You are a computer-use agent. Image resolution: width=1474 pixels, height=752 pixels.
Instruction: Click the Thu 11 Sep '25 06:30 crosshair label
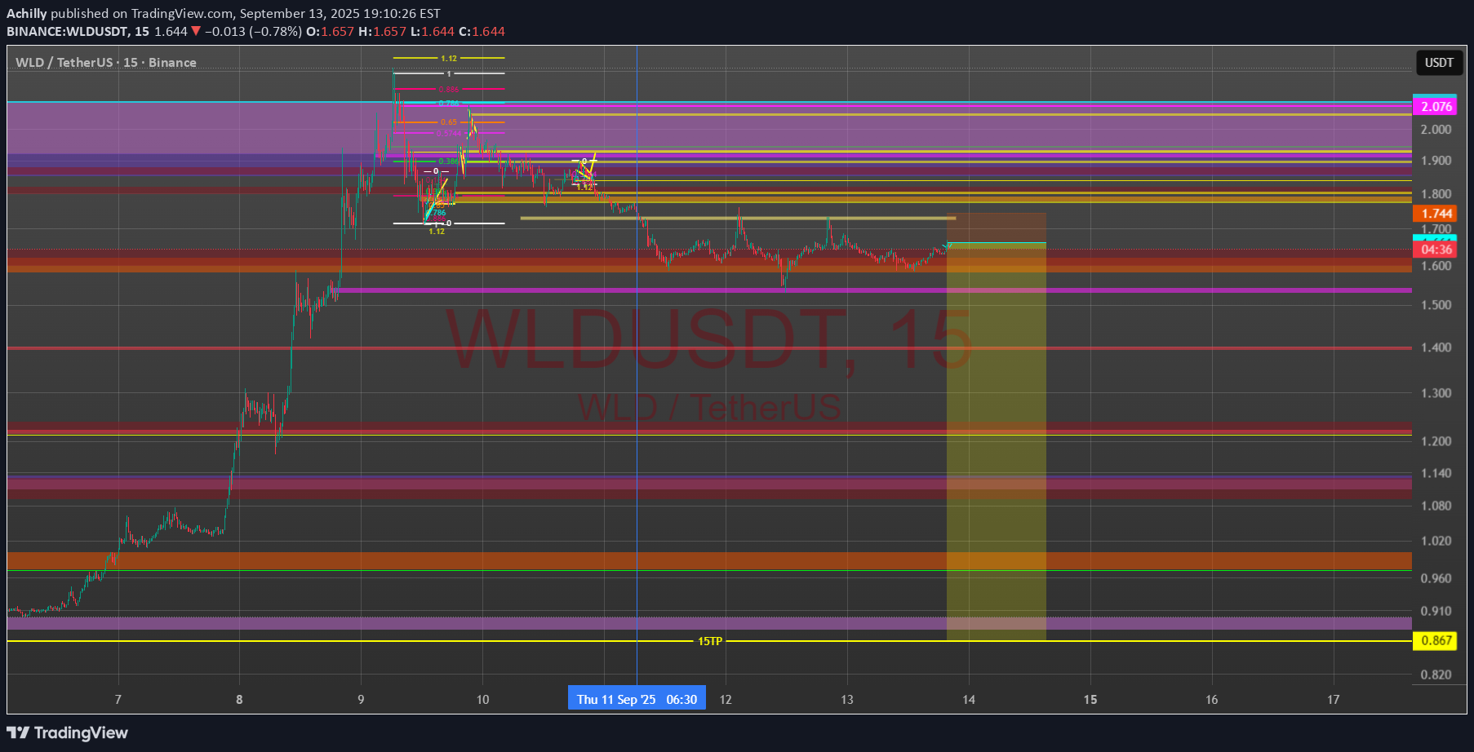pos(637,699)
